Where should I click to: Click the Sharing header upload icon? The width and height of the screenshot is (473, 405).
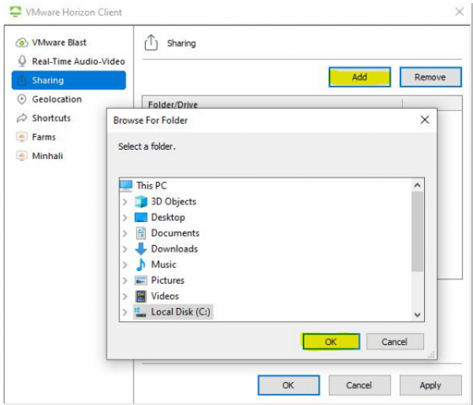(151, 43)
